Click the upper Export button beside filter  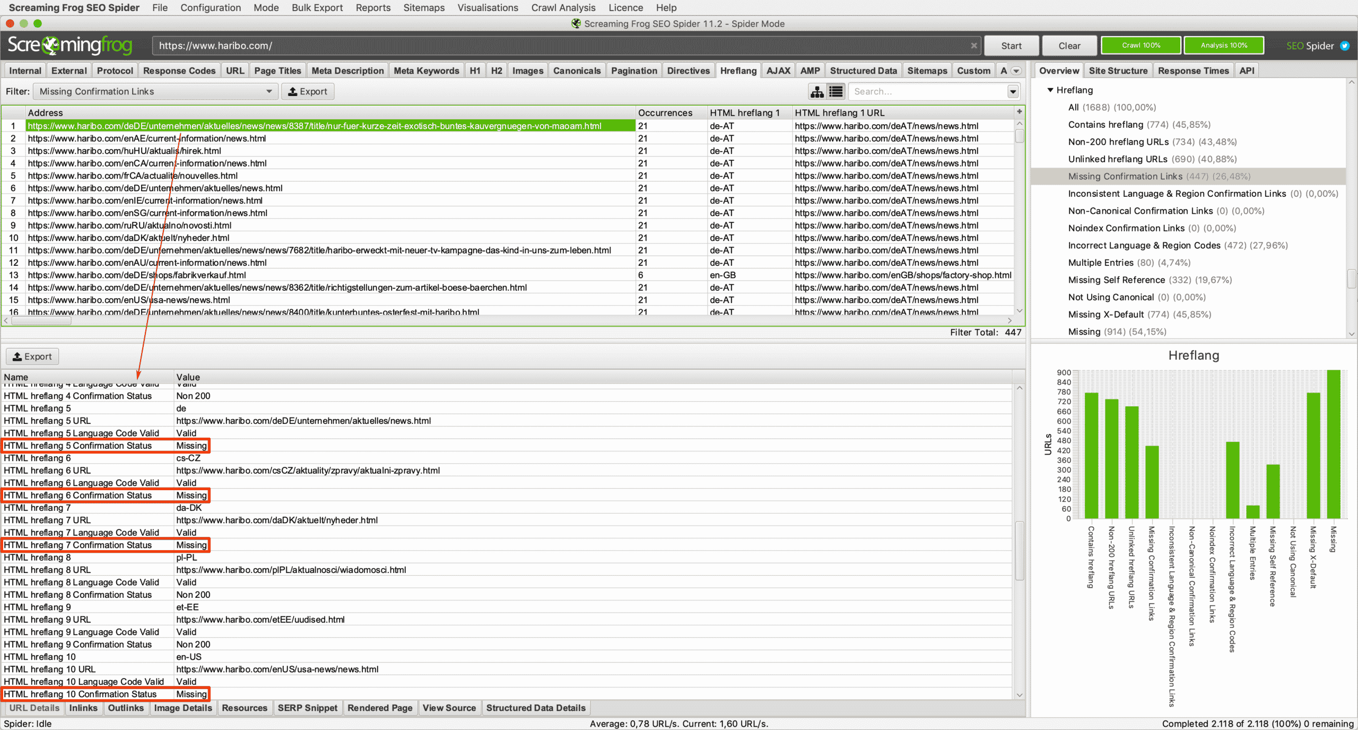point(308,92)
